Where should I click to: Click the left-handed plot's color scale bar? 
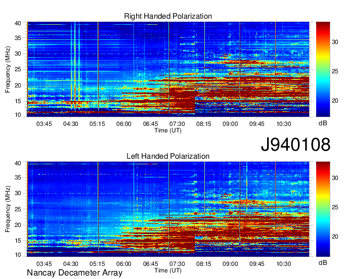point(323,209)
